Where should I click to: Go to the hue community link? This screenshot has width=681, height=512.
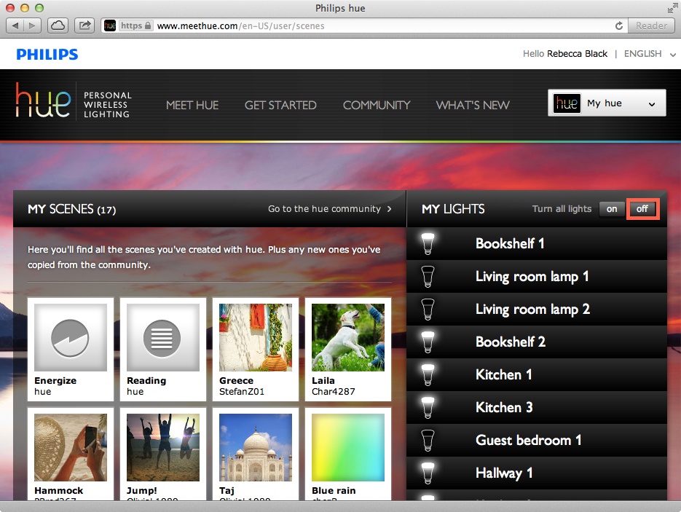click(x=330, y=209)
